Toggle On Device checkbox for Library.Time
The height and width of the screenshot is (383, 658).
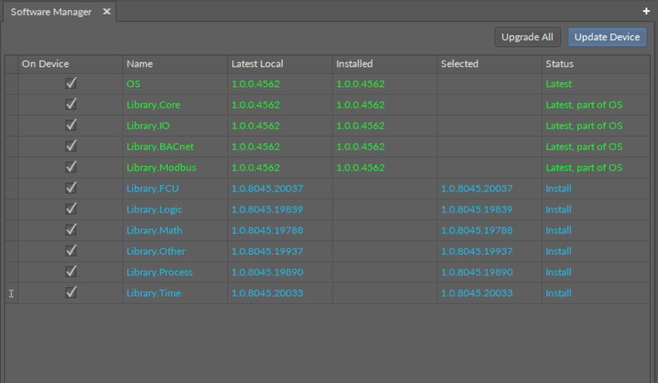(x=70, y=293)
